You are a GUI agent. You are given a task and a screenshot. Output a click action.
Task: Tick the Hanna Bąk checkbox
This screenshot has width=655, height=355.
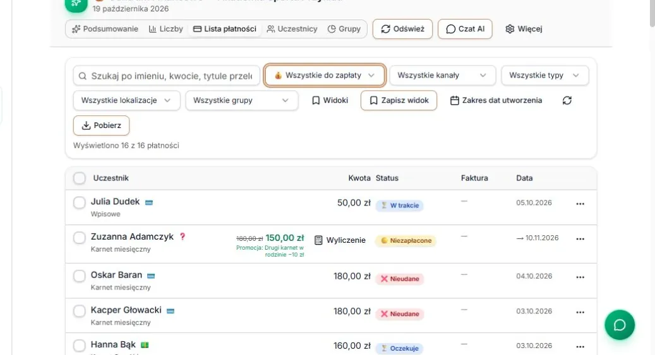(80, 346)
